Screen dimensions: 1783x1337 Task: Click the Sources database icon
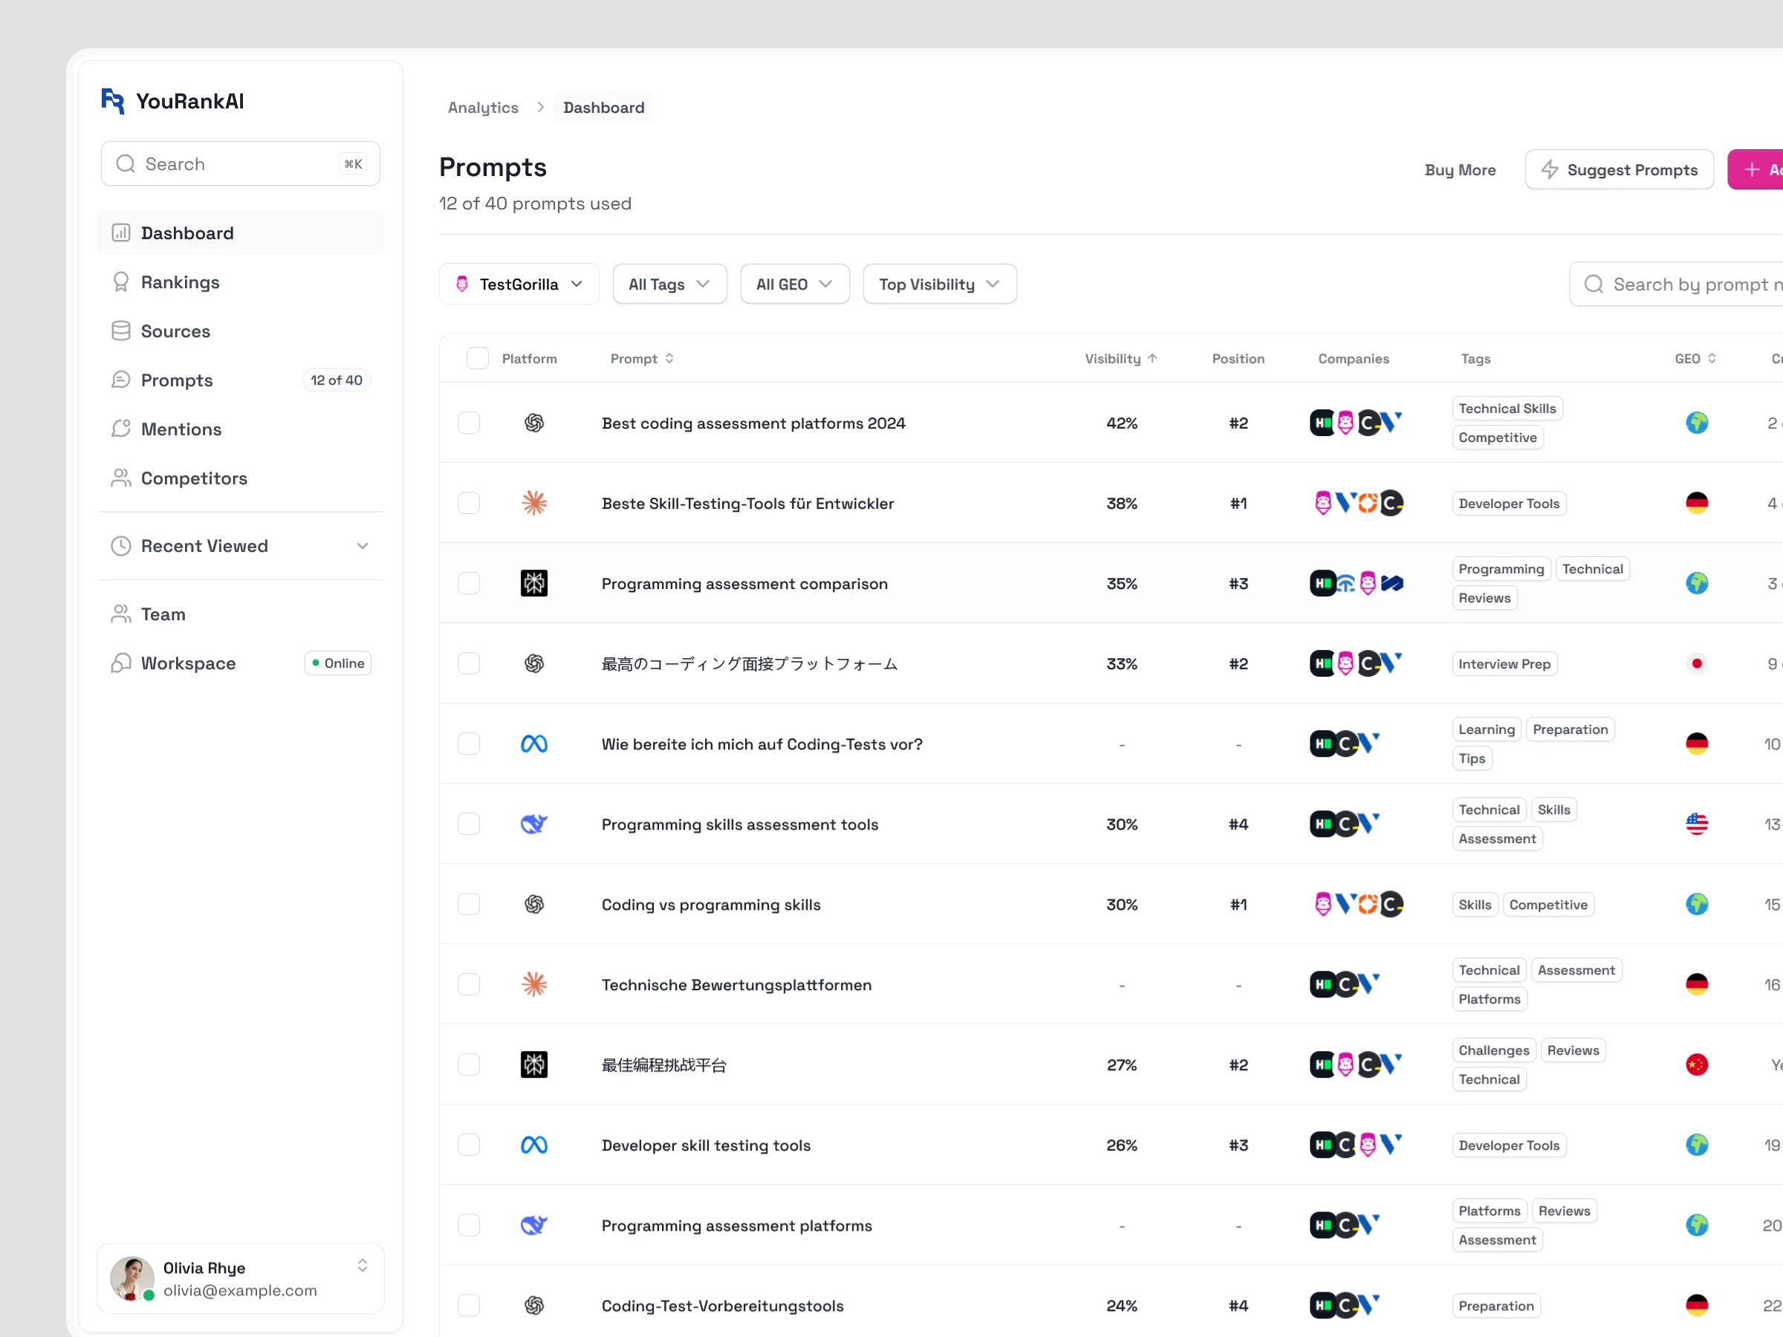coord(121,331)
